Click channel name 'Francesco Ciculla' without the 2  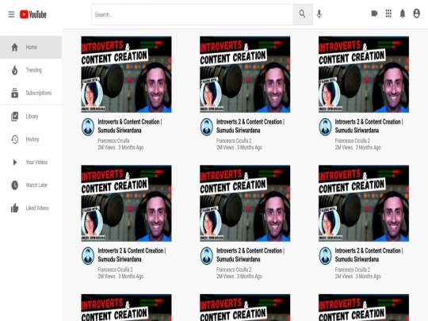[x=113, y=140]
